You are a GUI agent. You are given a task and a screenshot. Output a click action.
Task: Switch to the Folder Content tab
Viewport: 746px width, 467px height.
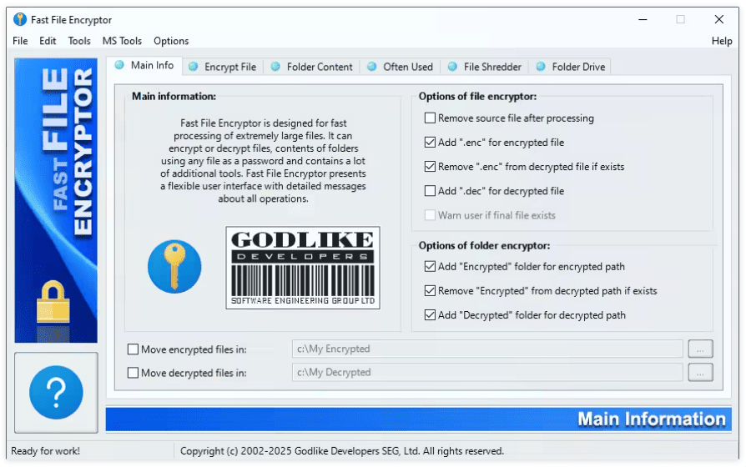(x=312, y=67)
